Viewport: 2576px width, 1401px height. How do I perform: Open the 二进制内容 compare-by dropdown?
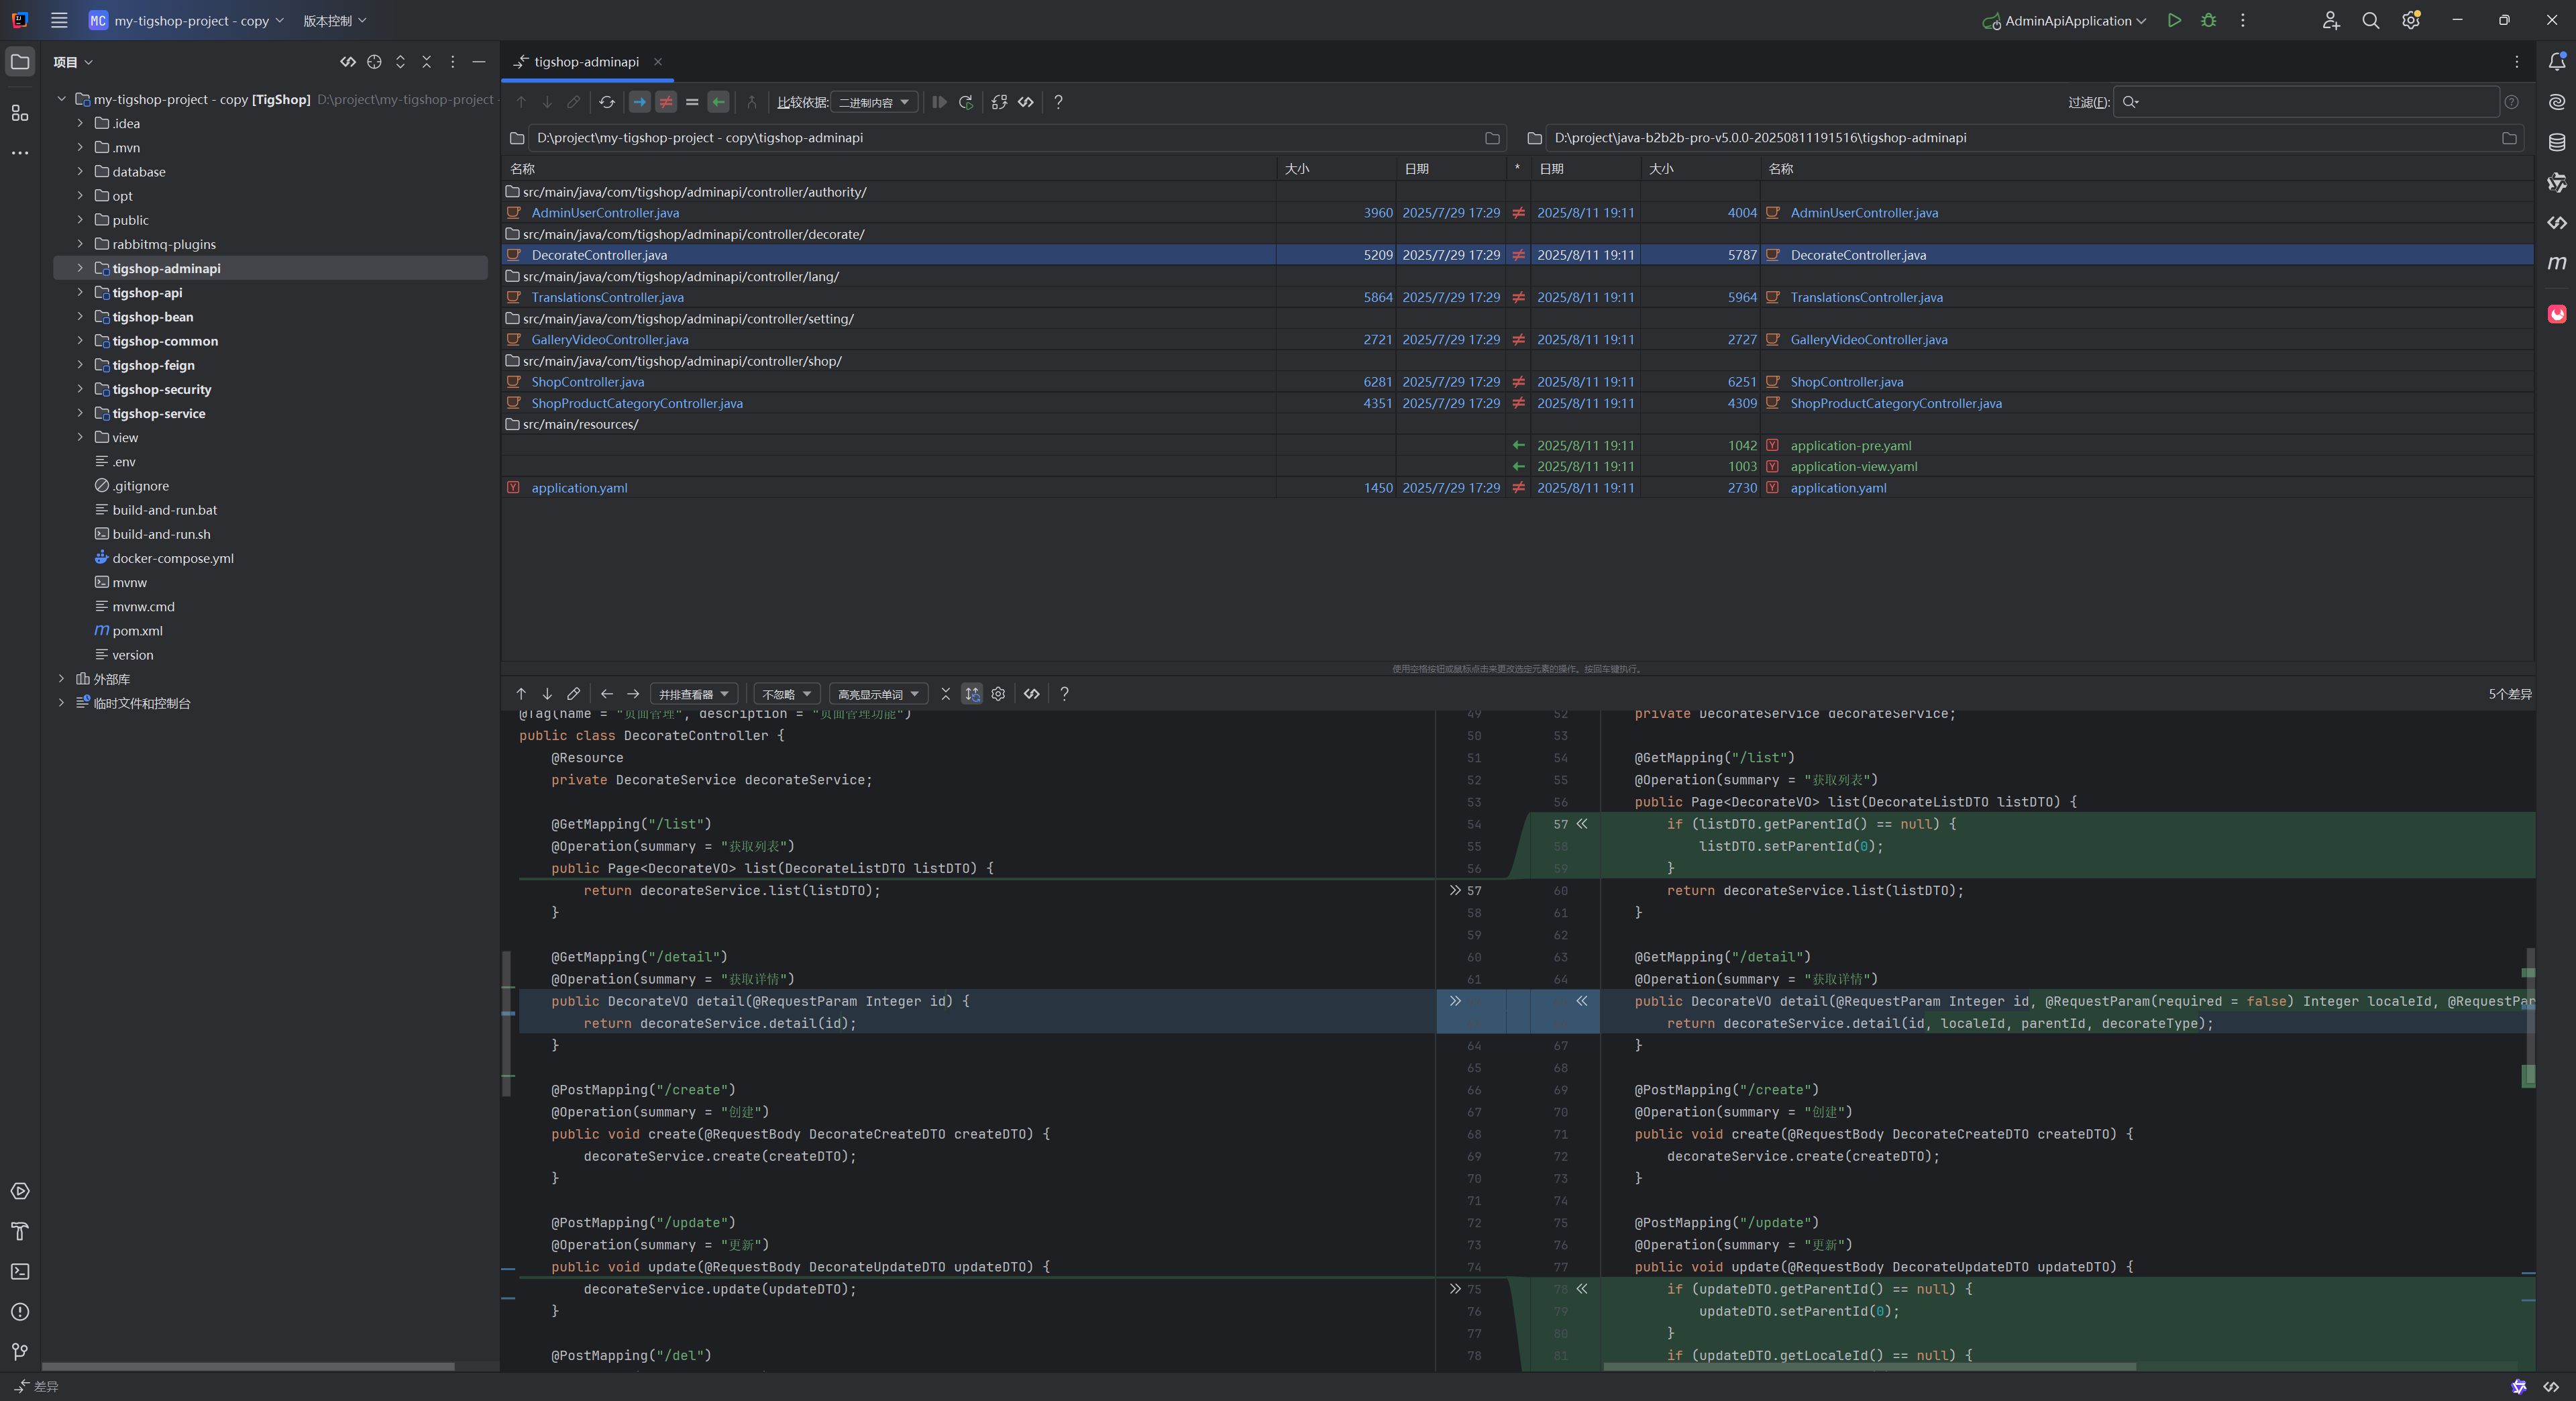point(874,102)
